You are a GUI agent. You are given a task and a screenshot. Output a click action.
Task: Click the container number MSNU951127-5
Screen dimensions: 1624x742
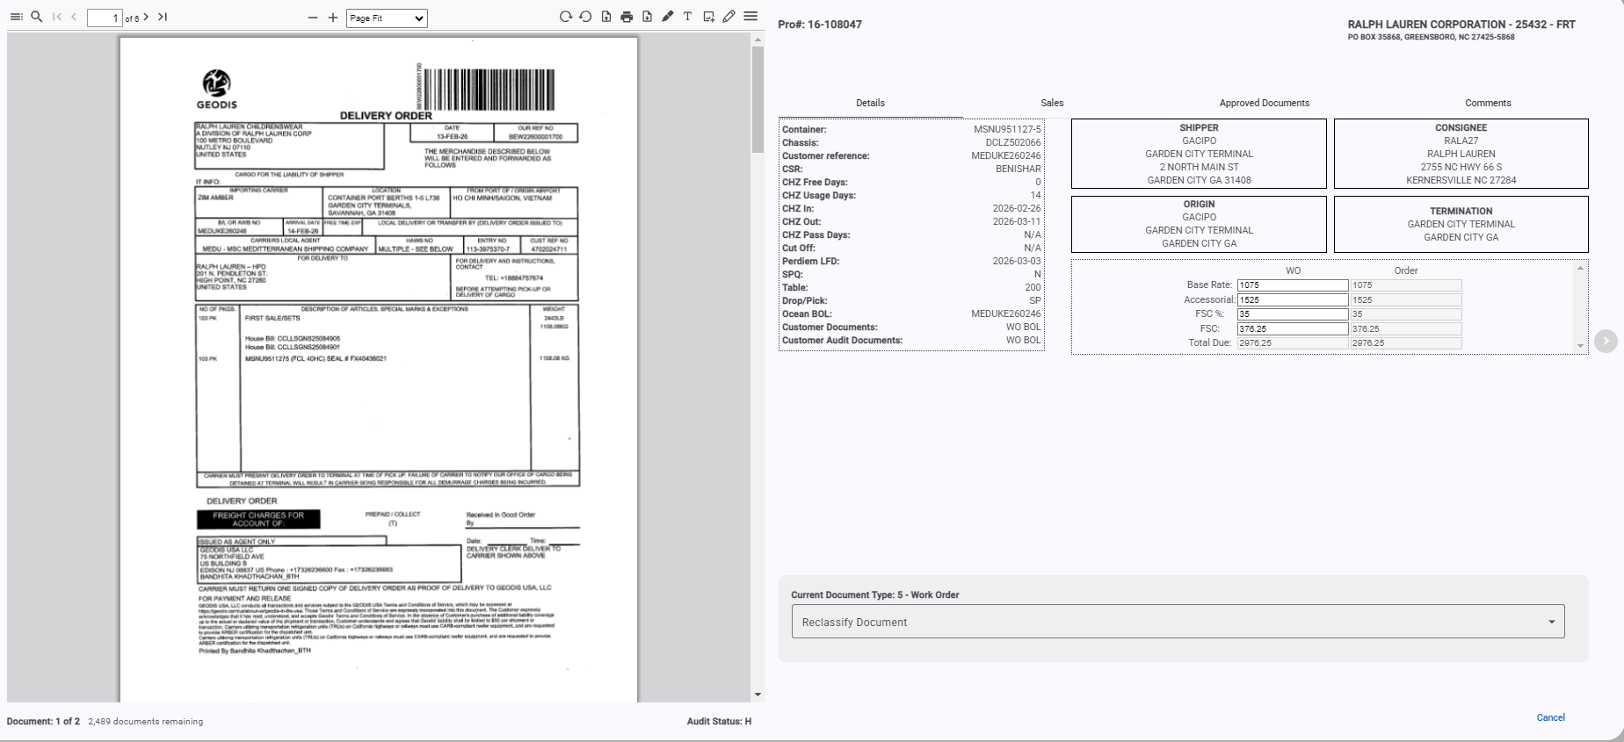[x=1007, y=130]
